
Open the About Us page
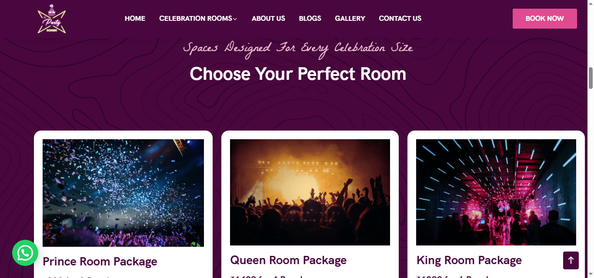click(268, 18)
